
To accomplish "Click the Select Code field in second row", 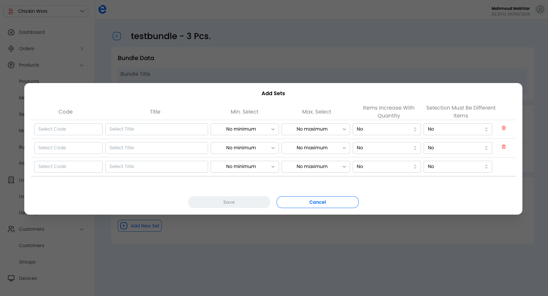I will coord(68,148).
